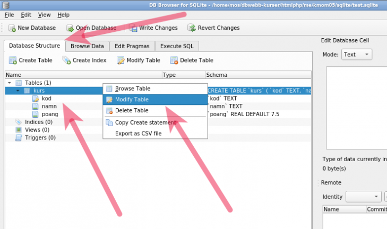Click the Triggers scroll icon
The image size is (387, 229).
(x=19, y=138)
